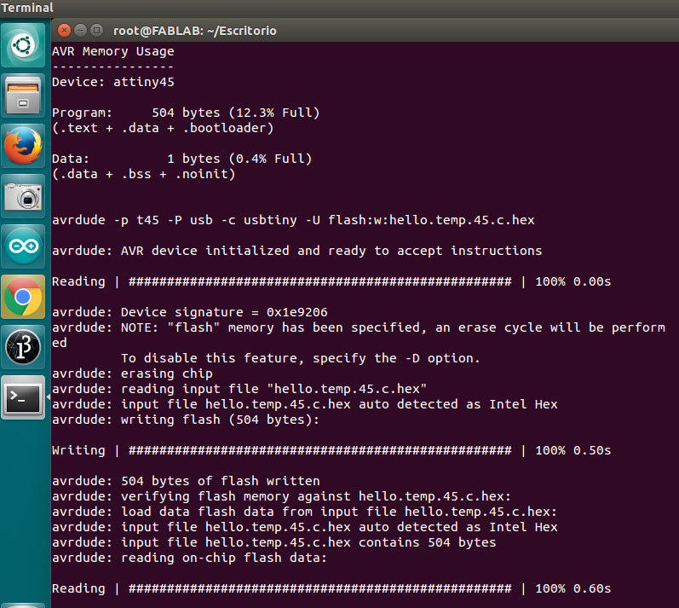
Task: Minimize the root@FABLAB terminal window
Action: (81, 31)
